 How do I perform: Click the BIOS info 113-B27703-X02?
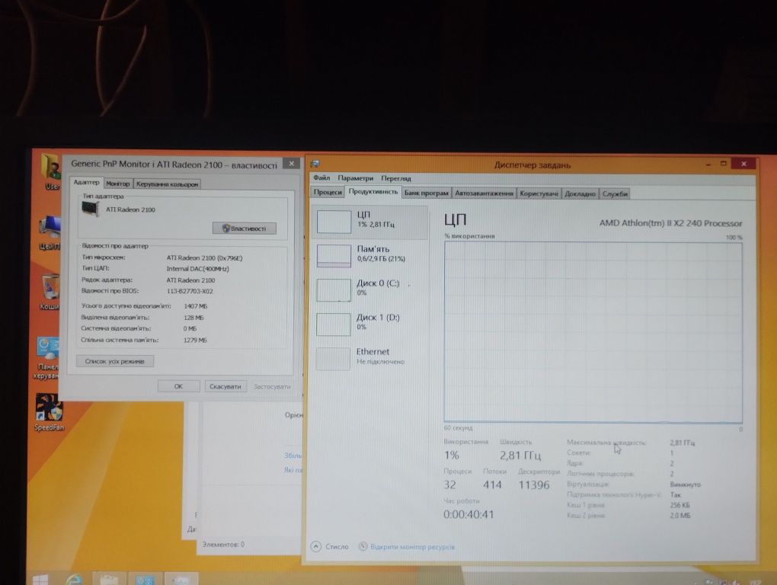coord(190,291)
